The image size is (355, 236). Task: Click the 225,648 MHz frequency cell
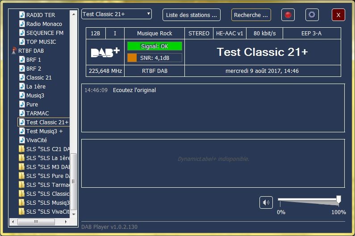coord(105,71)
